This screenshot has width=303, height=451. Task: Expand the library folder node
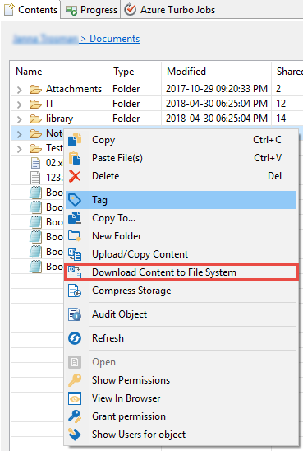19,119
